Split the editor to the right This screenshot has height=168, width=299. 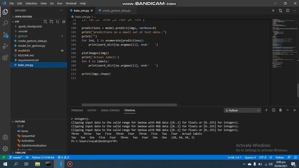coord(288,11)
